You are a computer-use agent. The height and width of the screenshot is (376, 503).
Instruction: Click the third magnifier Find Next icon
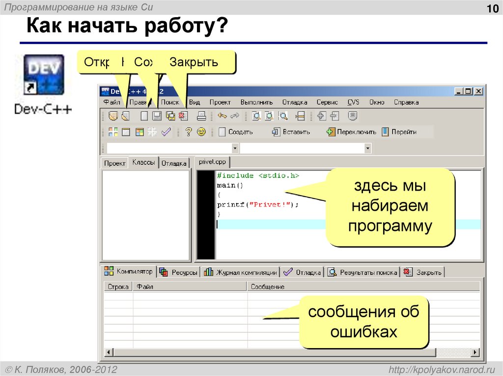pos(283,116)
